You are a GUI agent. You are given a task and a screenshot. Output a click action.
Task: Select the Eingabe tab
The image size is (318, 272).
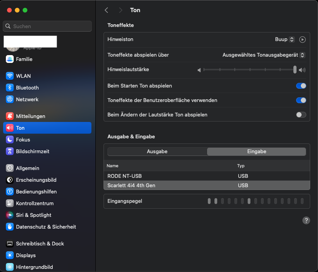pos(256,152)
